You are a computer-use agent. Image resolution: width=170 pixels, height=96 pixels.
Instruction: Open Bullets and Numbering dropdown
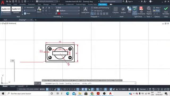tap(101, 8)
